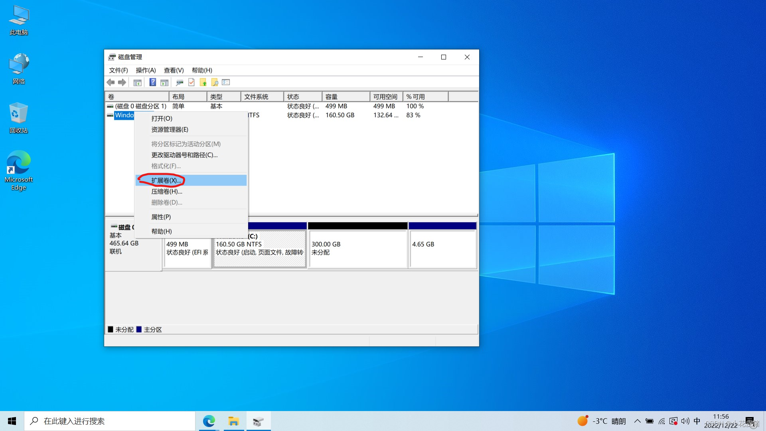Click show/hide console tree toolbar icon
This screenshot has width=766, height=431.
click(x=137, y=83)
